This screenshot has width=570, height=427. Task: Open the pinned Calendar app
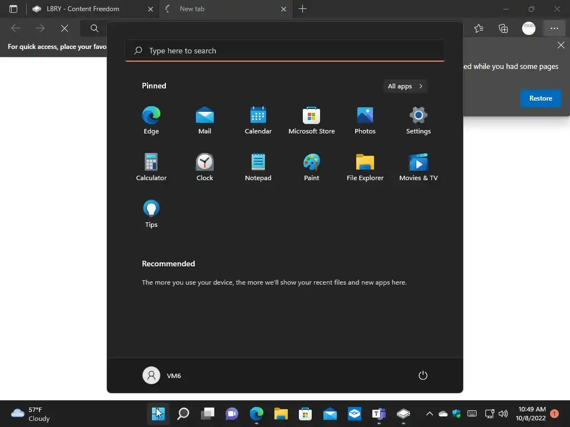click(x=258, y=120)
